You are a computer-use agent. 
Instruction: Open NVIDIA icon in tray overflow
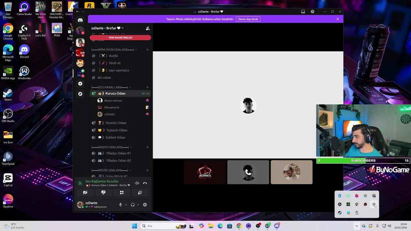coord(348,204)
